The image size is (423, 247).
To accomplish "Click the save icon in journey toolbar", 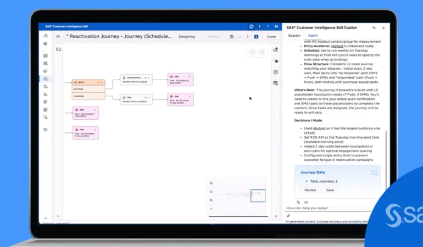I will (231, 36).
